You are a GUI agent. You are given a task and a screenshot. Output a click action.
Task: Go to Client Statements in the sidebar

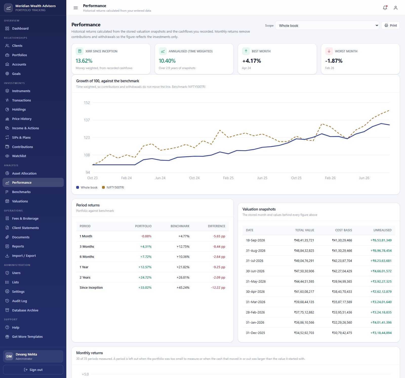33,228
